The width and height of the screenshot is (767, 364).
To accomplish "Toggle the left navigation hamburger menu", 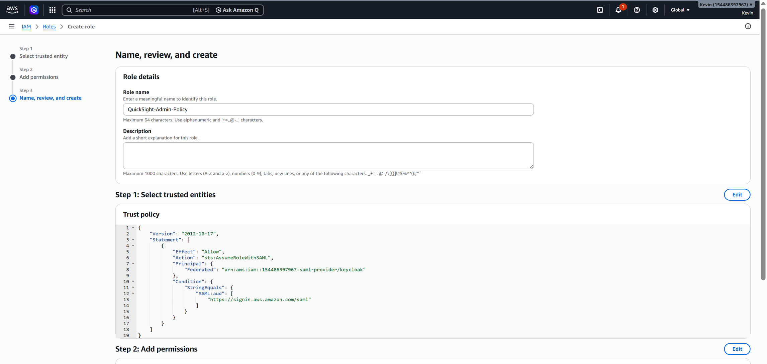I will (12, 26).
